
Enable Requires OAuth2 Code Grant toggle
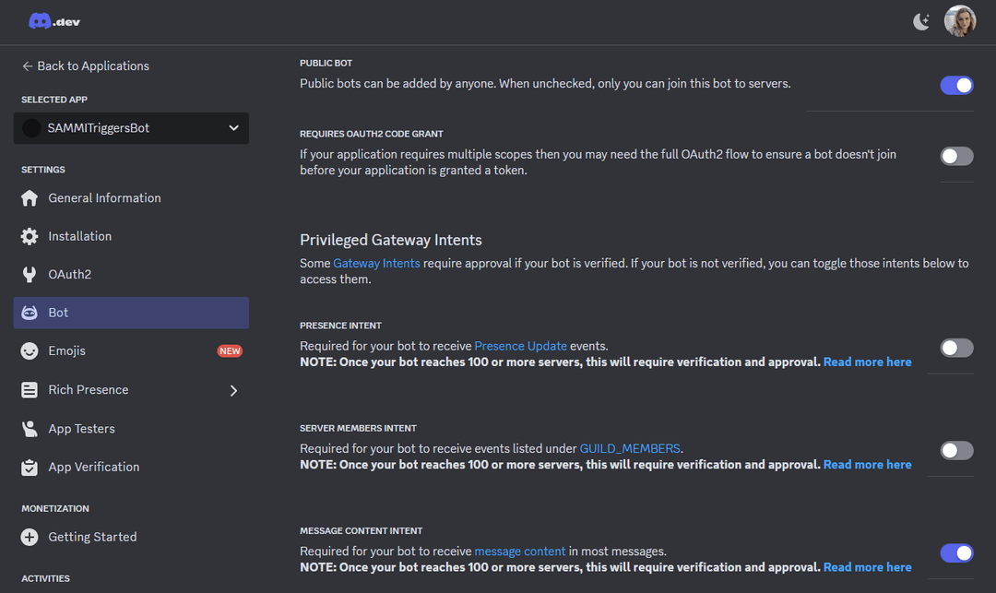click(956, 156)
